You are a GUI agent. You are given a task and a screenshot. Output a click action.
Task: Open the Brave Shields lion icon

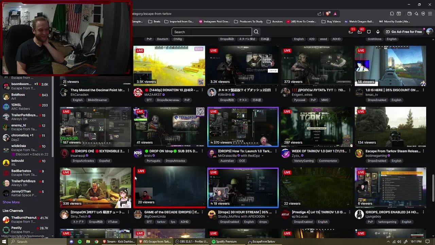click(x=328, y=14)
